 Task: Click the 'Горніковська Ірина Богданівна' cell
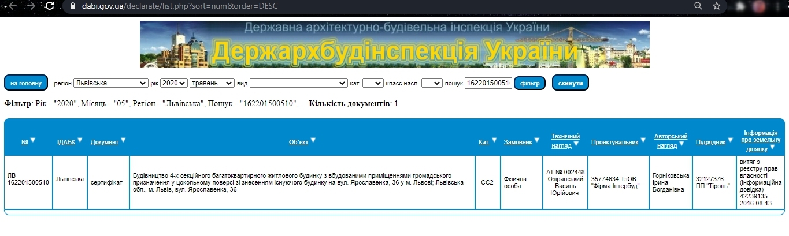coord(671,182)
